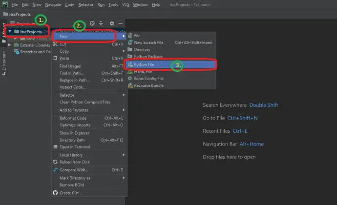Click the Collapse All icon in Project panel
This screenshot has height=205, width=337.
point(101,23)
